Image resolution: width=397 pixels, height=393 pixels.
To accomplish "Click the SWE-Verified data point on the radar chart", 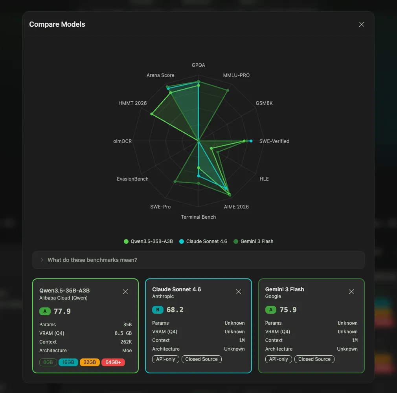I will click(250, 141).
